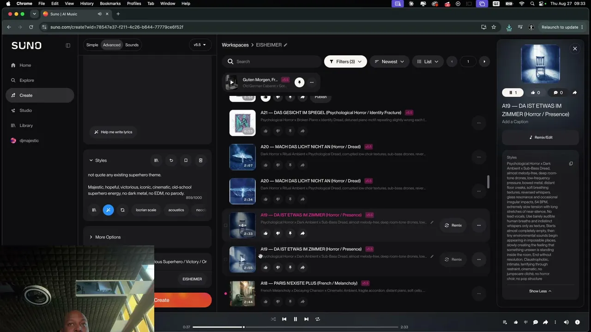Open Studio from the sidebar
This screenshot has width=591, height=332.
pyautogui.click(x=40, y=110)
